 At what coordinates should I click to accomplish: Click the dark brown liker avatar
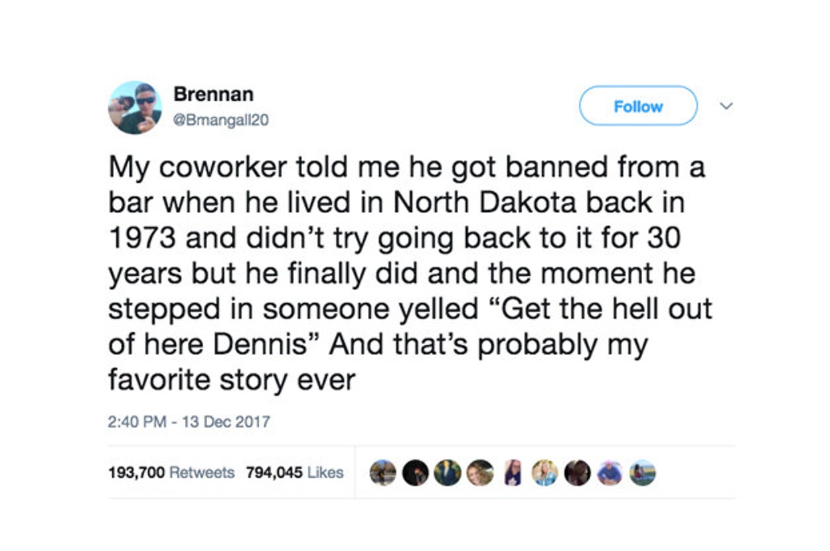pos(577,473)
